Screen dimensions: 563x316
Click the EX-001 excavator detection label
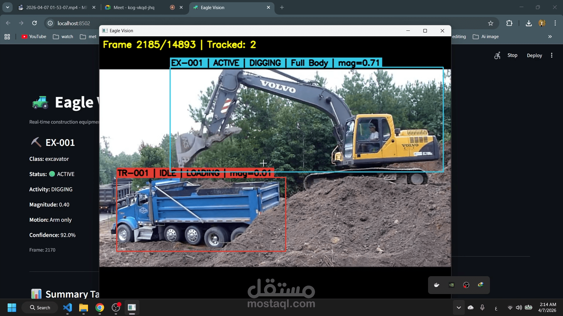[276, 63]
